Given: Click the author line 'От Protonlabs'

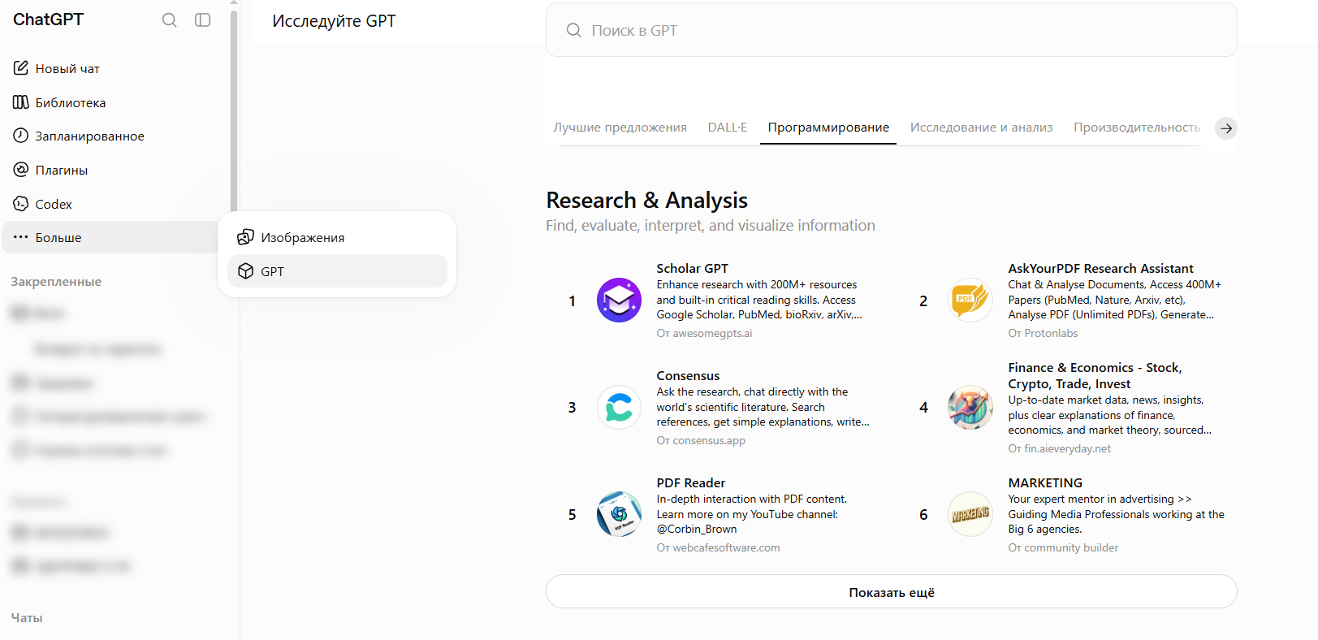Looking at the screenshot, I should (1043, 334).
